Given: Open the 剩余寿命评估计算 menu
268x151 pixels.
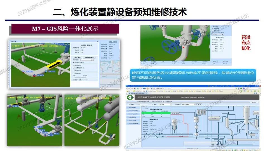Looking at the screenshot, I should (156, 101).
